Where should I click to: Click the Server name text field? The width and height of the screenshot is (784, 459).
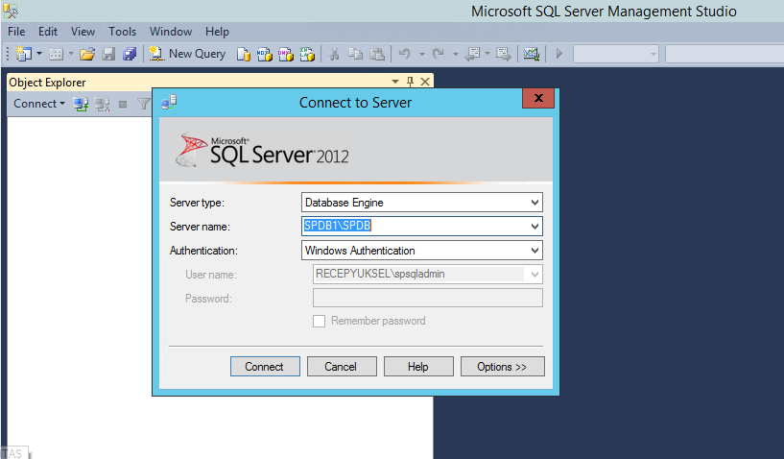[415, 227]
